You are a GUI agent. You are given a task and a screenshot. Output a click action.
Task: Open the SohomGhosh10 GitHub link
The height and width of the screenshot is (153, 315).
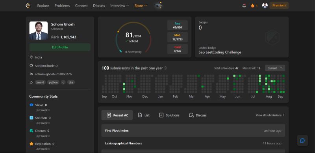click(x=46, y=66)
